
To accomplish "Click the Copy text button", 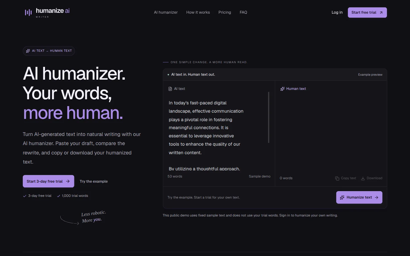I will pyautogui.click(x=346, y=178).
